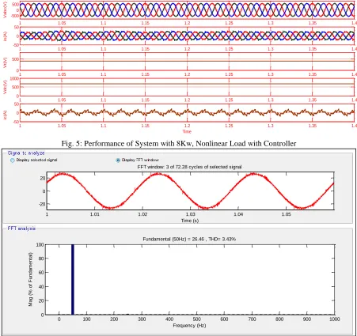Click the 'Mag (% of Fundamental)' axis label
The height and width of the screenshot is (336, 357).
[31, 279]
